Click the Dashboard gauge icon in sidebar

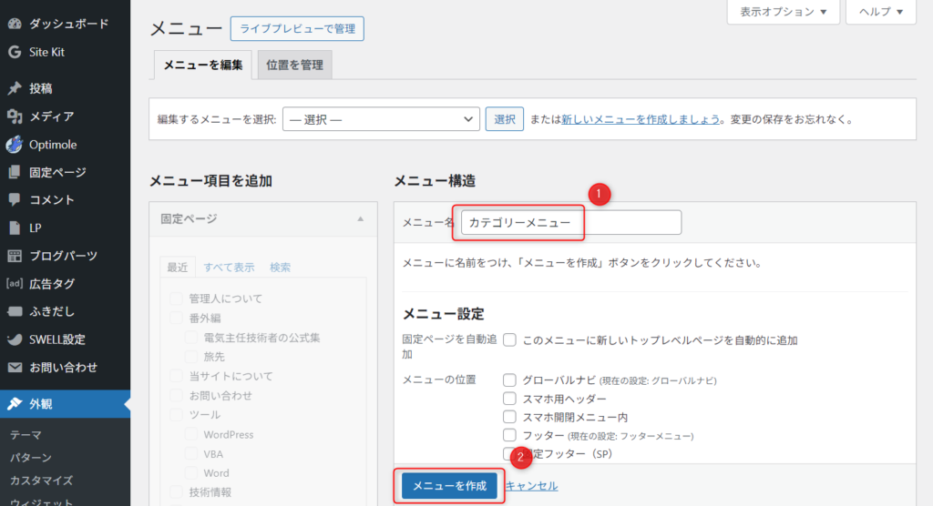(x=14, y=24)
